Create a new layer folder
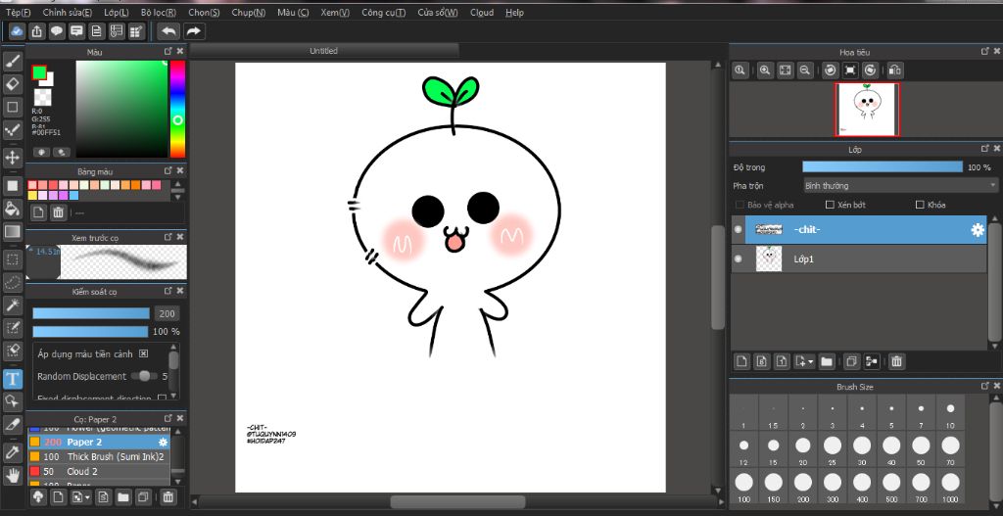Screen dimensions: 1003x516 point(827,361)
